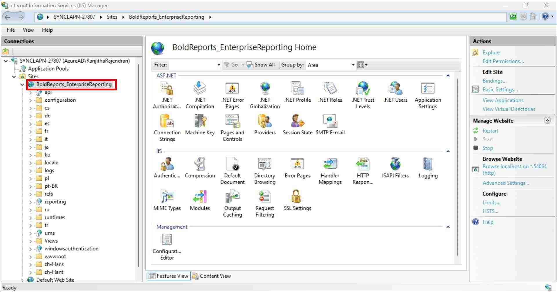Image resolution: width=557 pixels, height=292 pixels.
Task: Open .NET Globalization feature
Action: point(265,95)
